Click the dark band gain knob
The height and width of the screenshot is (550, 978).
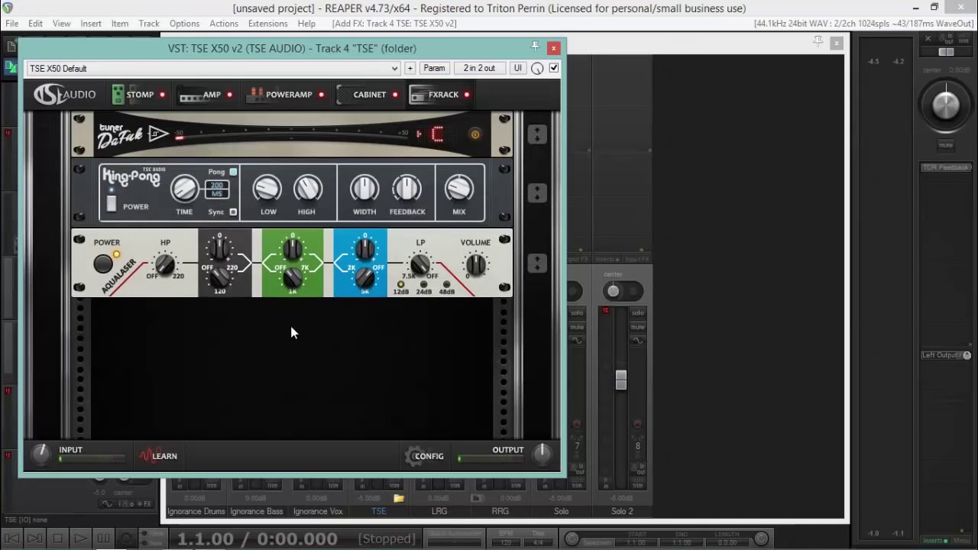220,249
